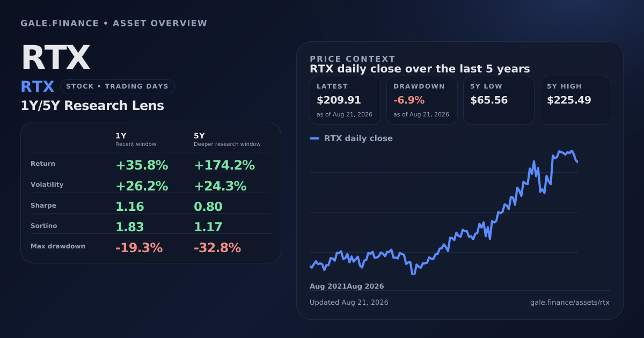Click the 5Y LOW $65.56 card
Screen dimensions: 644x338
(x=499, y=100)
